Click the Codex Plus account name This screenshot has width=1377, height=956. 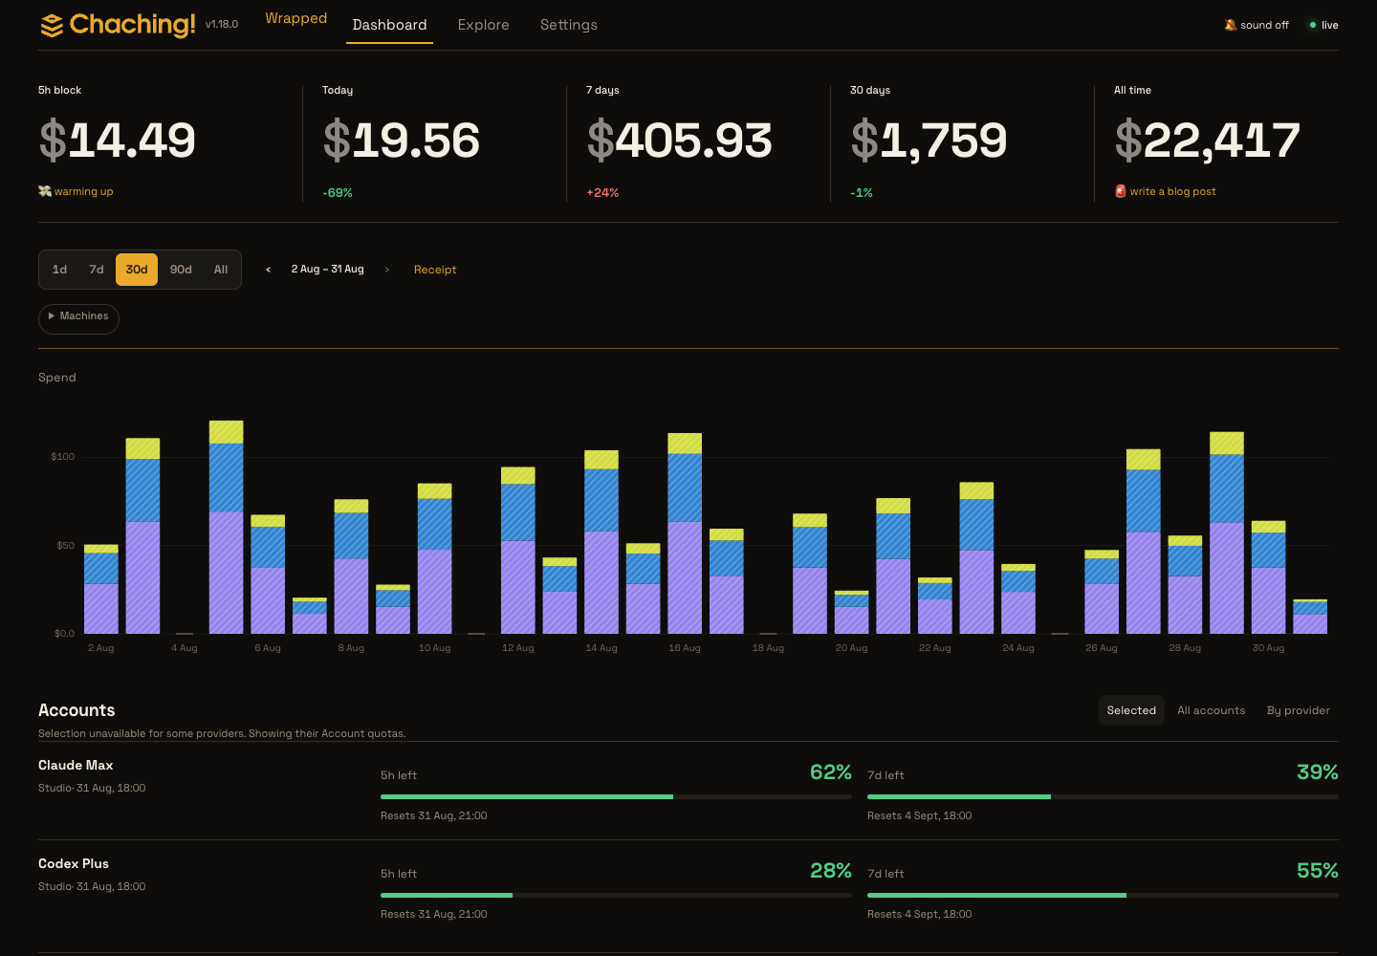(x=74, y=863)
